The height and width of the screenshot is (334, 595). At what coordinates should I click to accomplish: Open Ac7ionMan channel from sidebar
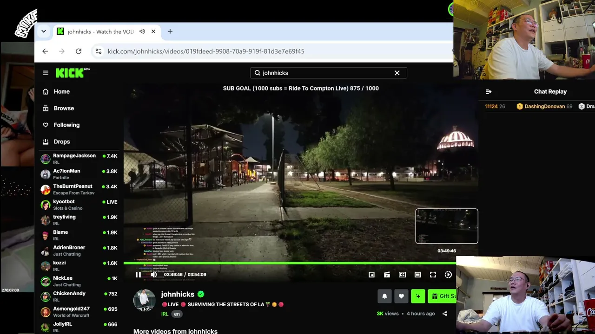click(79, 174)
